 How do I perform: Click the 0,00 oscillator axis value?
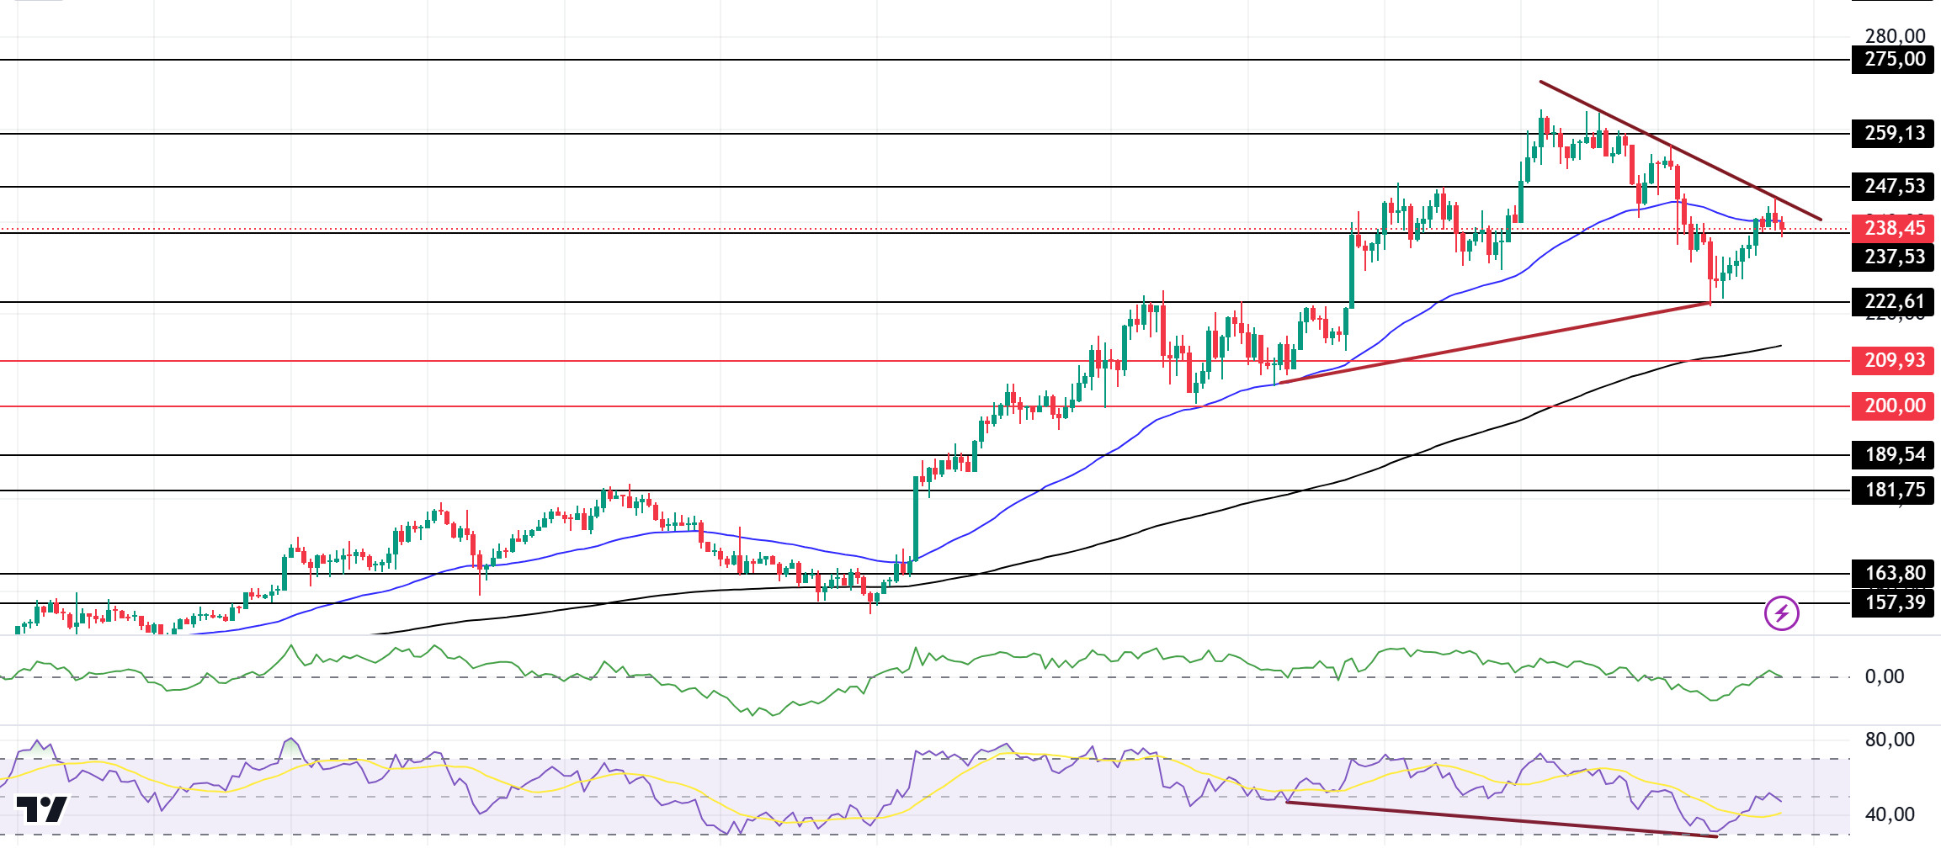pos(1885,677)
